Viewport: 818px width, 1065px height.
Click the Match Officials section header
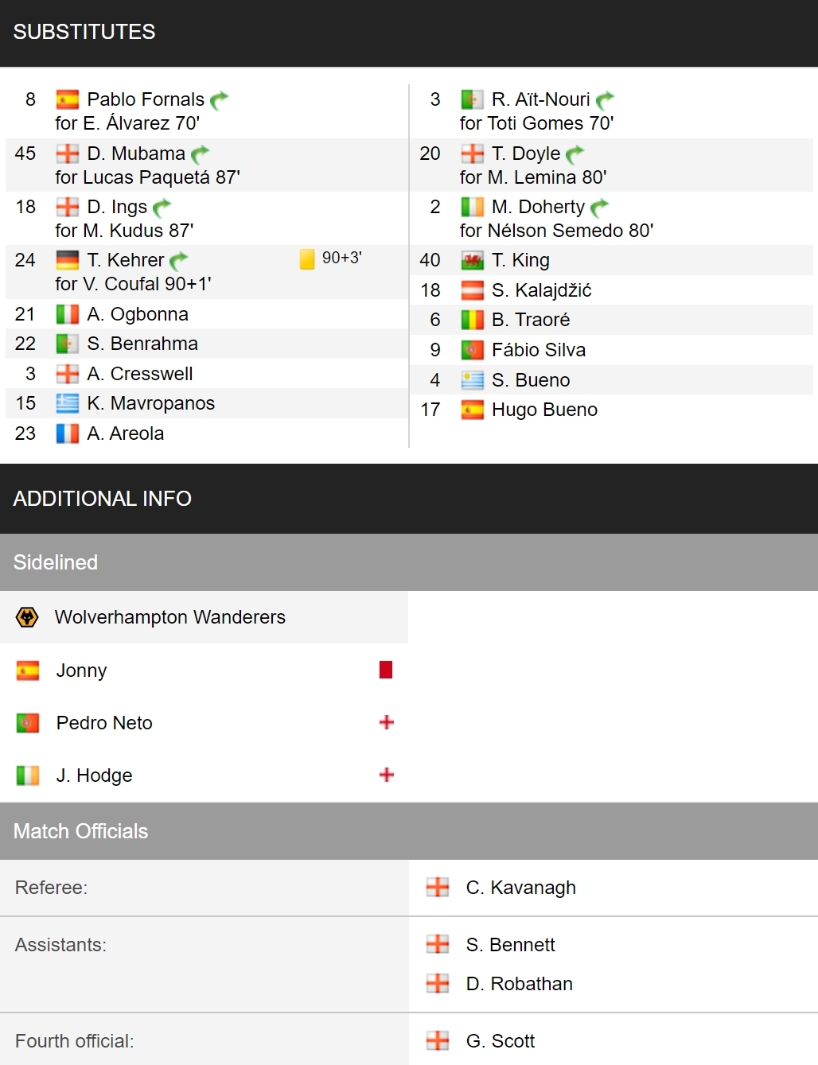[x=409, y=831]
